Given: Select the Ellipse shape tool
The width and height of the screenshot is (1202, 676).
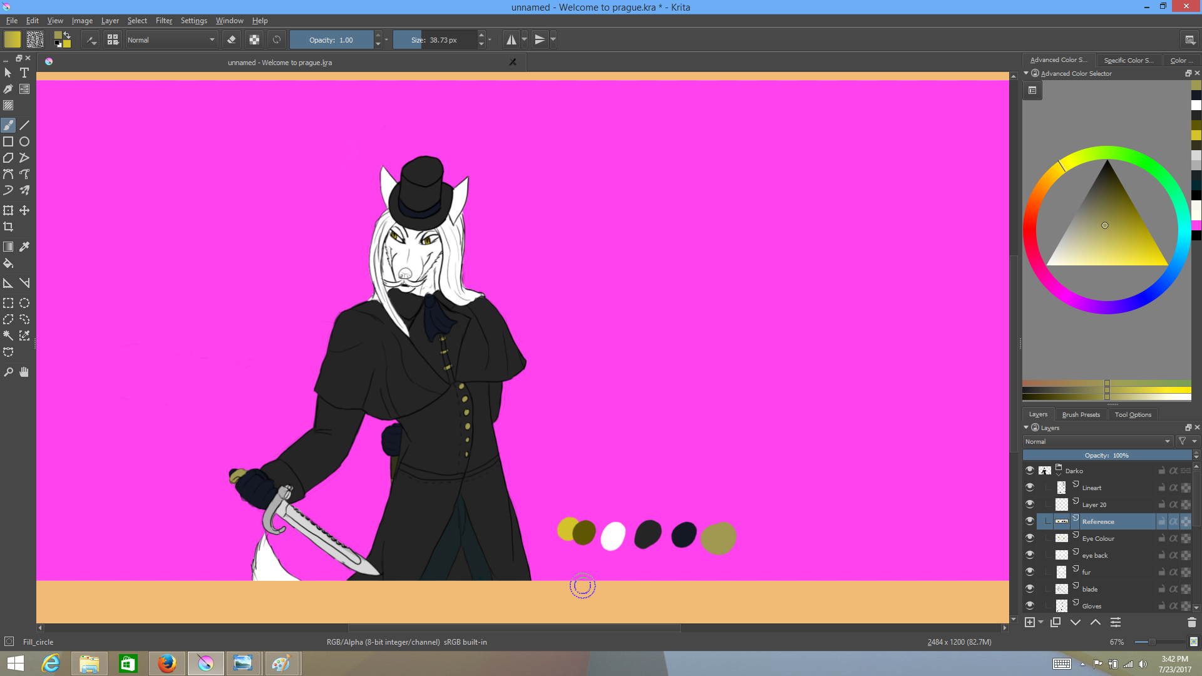Looking at the screenshot, I should (24, 141).
